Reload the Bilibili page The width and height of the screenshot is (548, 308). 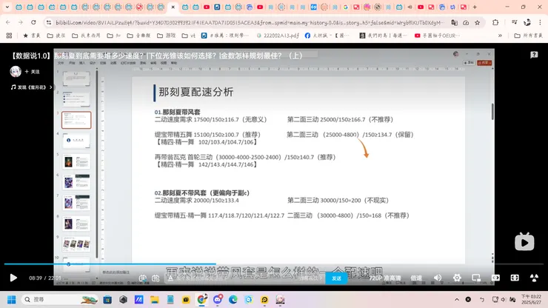coord(33,22)
